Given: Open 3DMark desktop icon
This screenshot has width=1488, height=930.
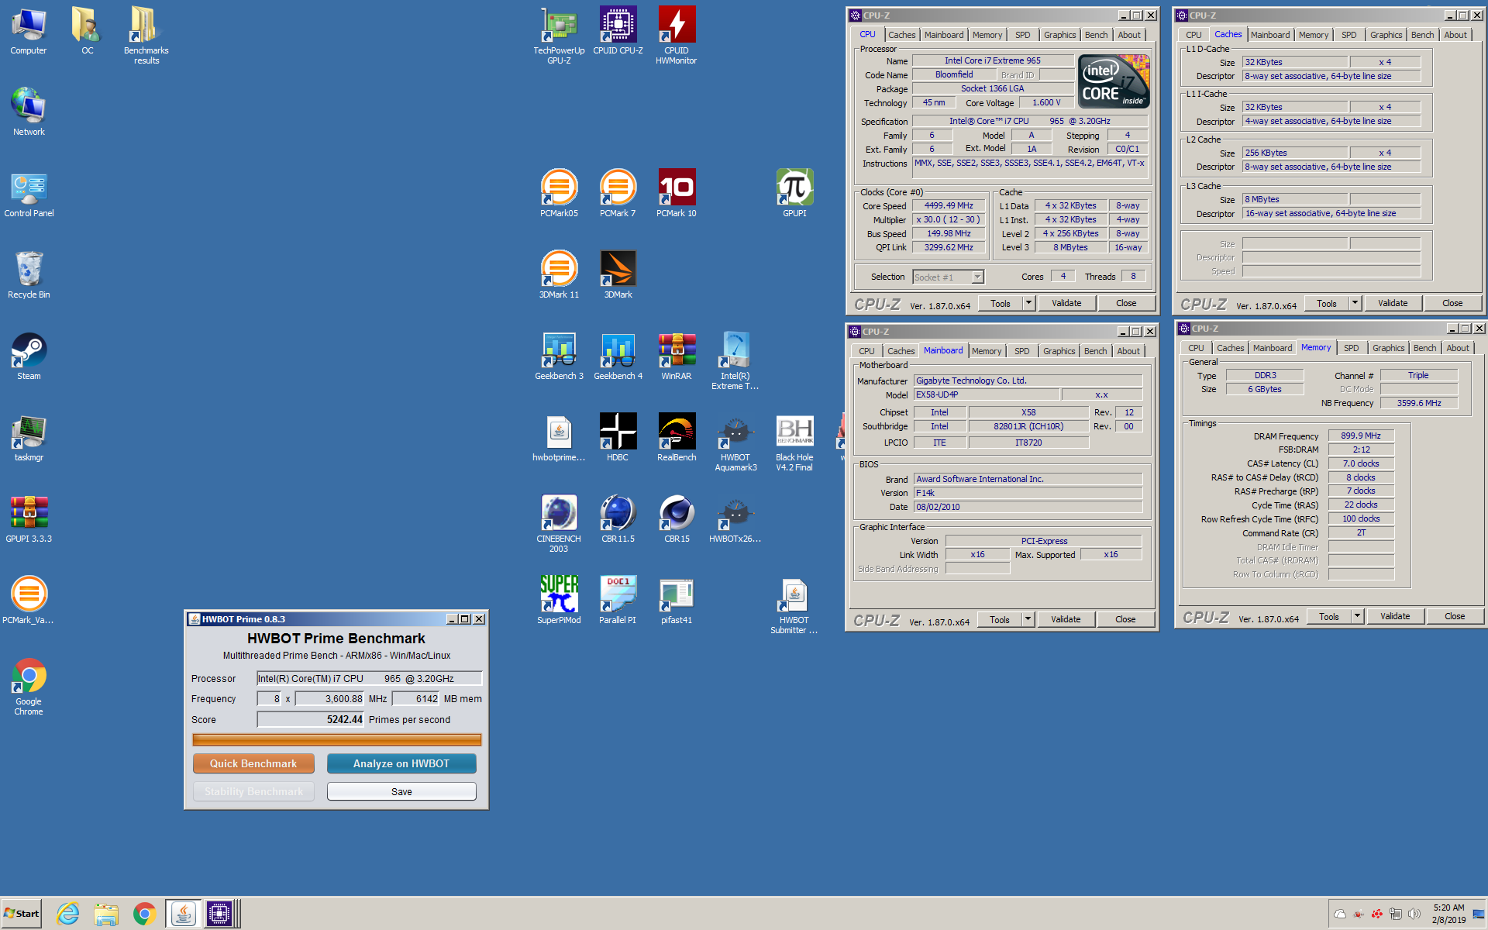Looking at the screenshot, I should click(618, 275).
